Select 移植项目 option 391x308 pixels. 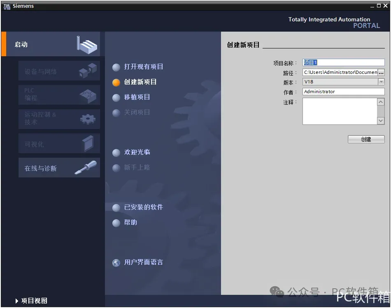tap(137, 97)
